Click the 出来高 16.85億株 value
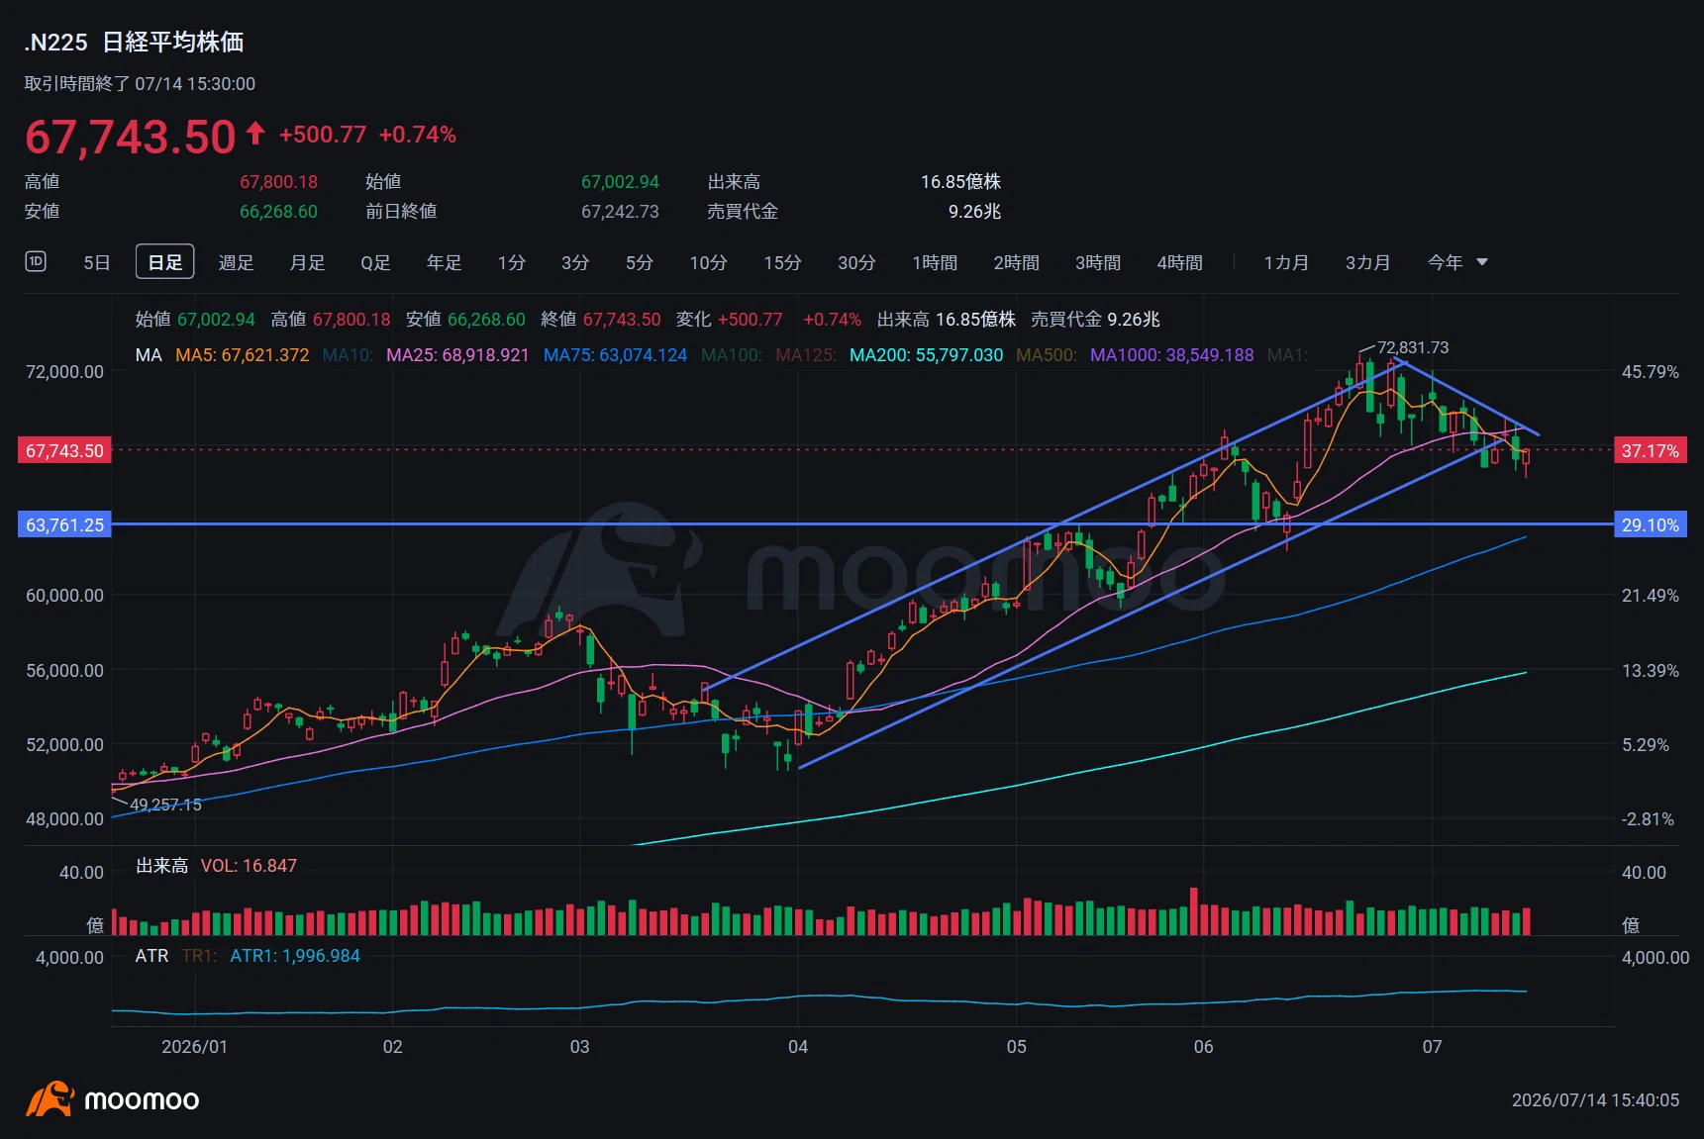Image resolution: width=1704 pixels, height=1139 pixels. point(960,182)
